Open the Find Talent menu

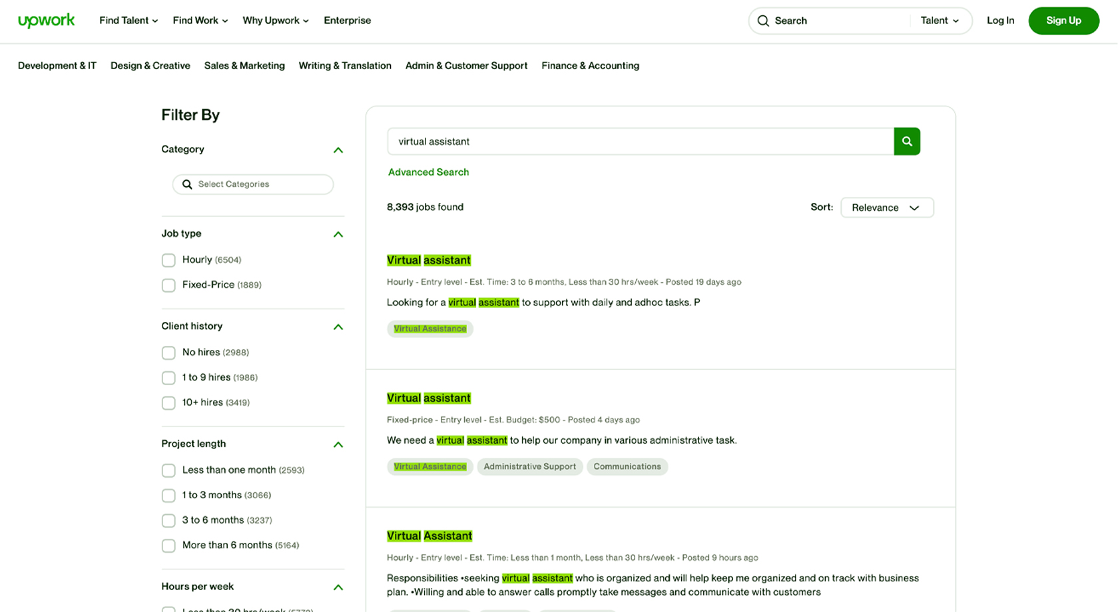tap(129, 21)
